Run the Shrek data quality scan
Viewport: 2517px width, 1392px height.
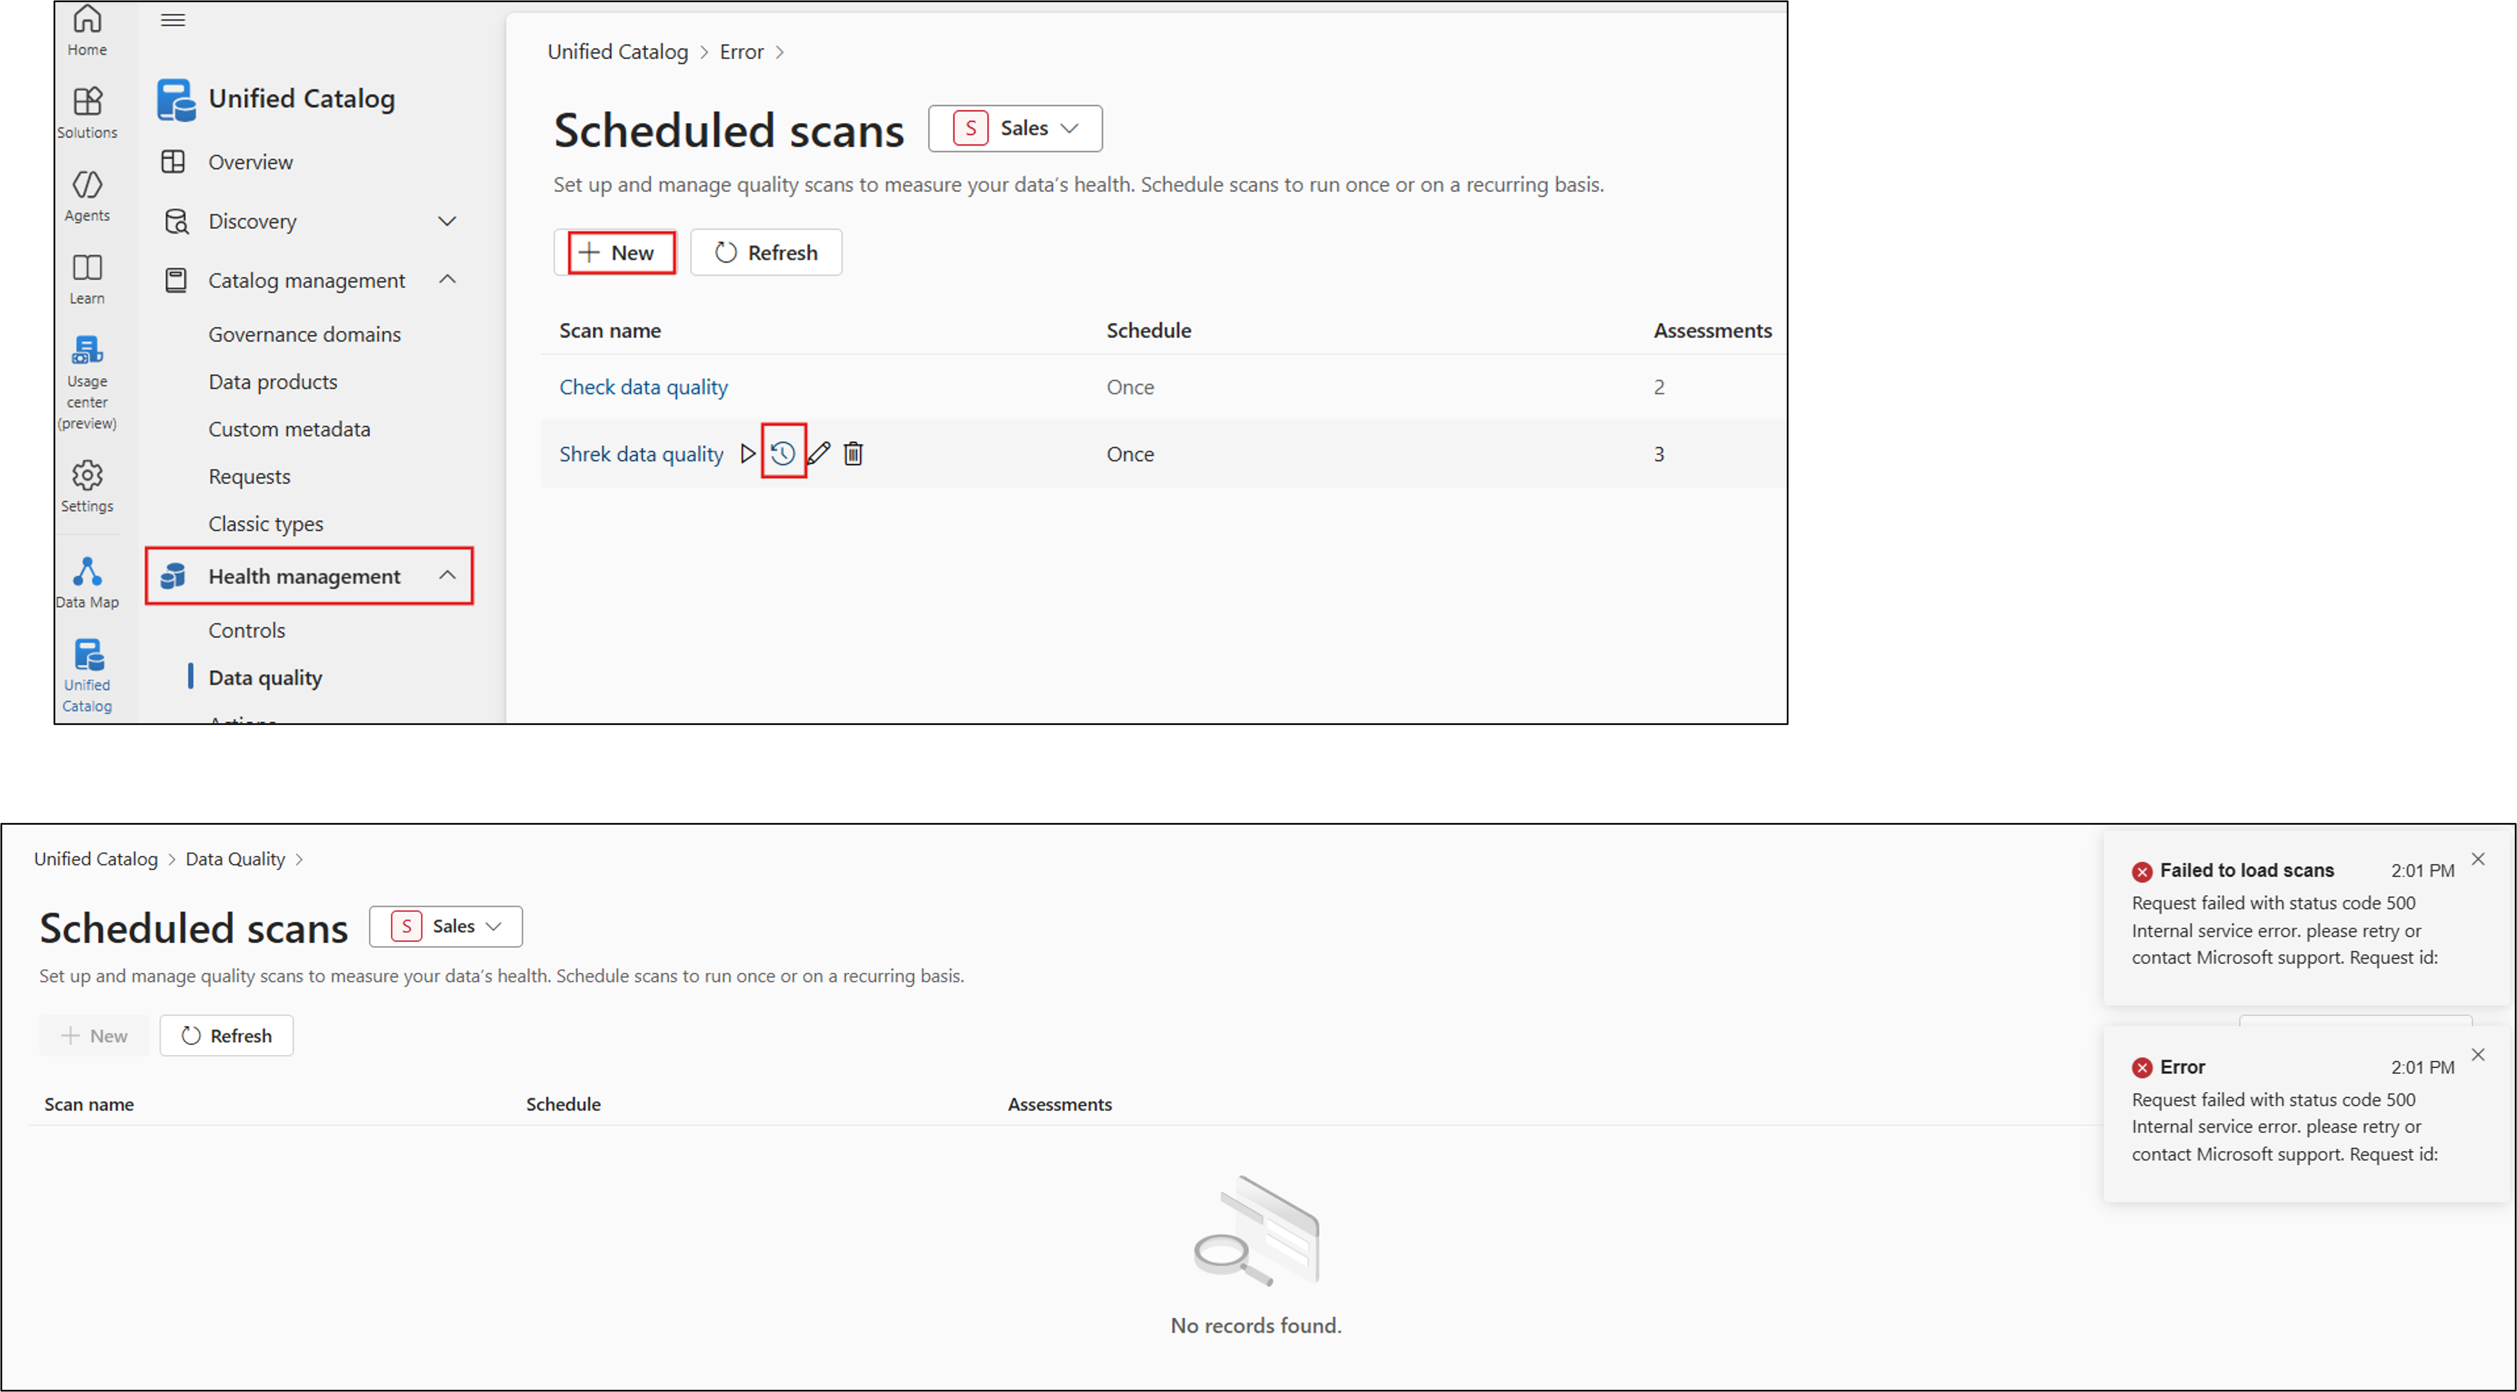pyautogui.click(x=747, y=454)
